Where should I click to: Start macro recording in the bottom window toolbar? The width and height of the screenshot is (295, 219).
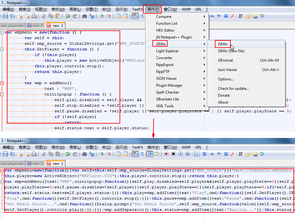tap(166, 154)
